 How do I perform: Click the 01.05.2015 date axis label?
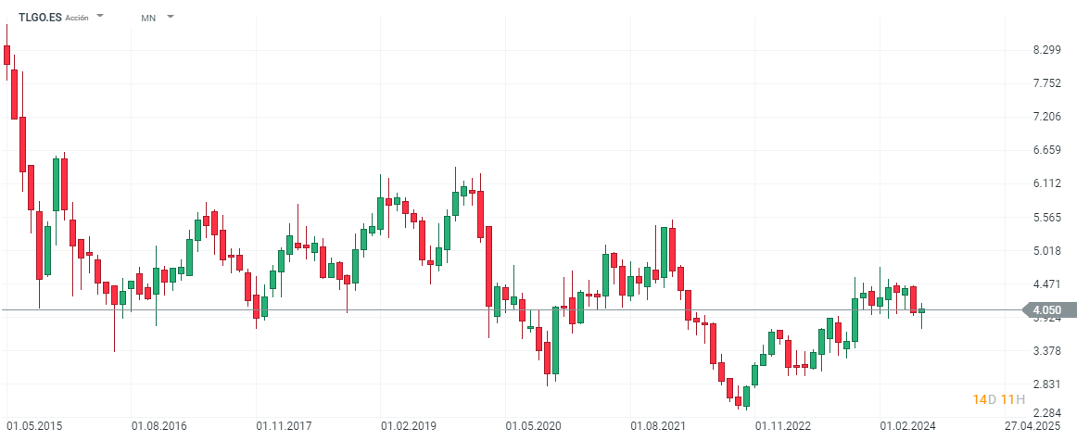point(35,426)
